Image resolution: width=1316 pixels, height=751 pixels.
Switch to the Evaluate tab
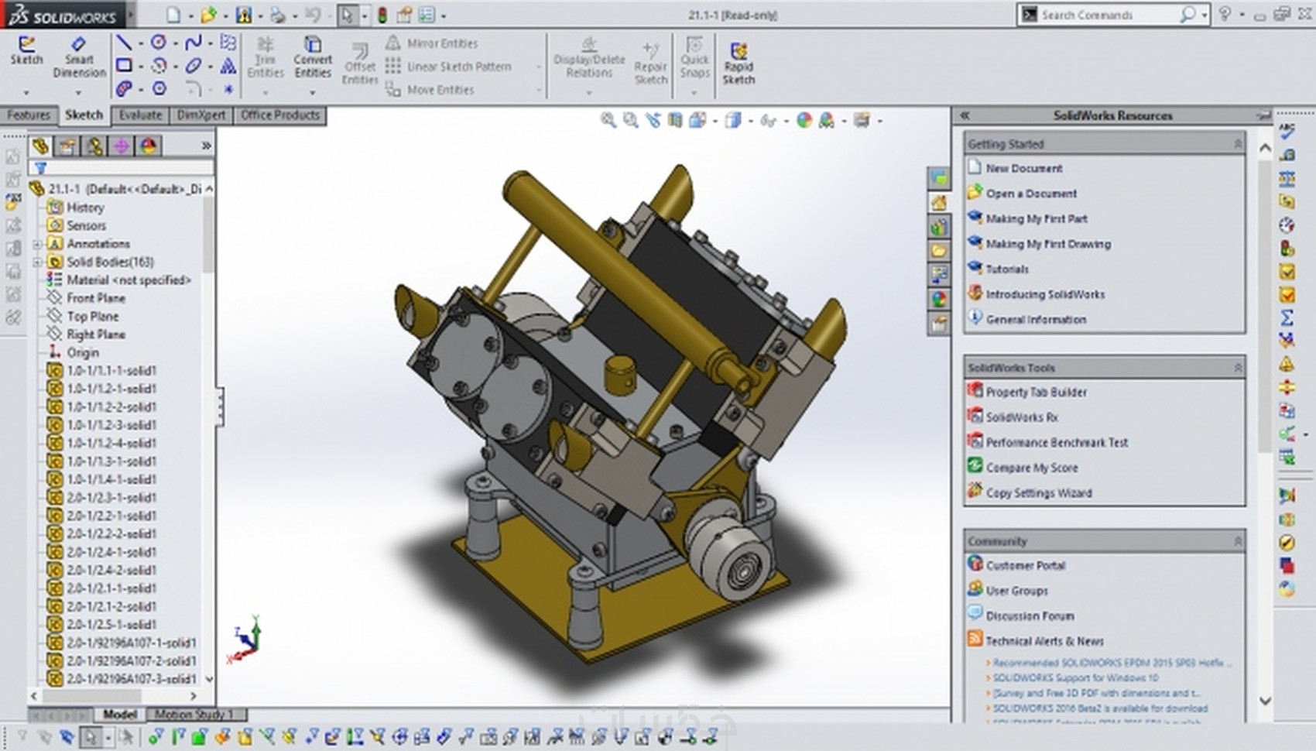tap(140, 115)
